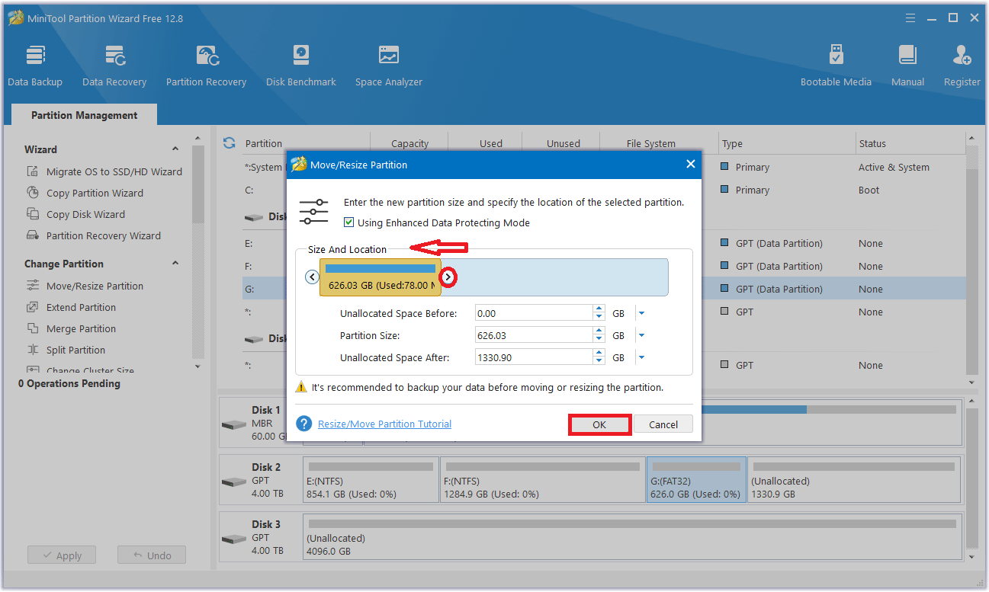Select 'Active & System' status cell
Image resolution: width=989 pixels, height=592 pixels.
click(894, 167)
